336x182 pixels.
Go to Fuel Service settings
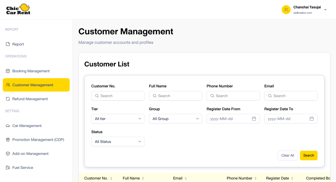(36, 167)
